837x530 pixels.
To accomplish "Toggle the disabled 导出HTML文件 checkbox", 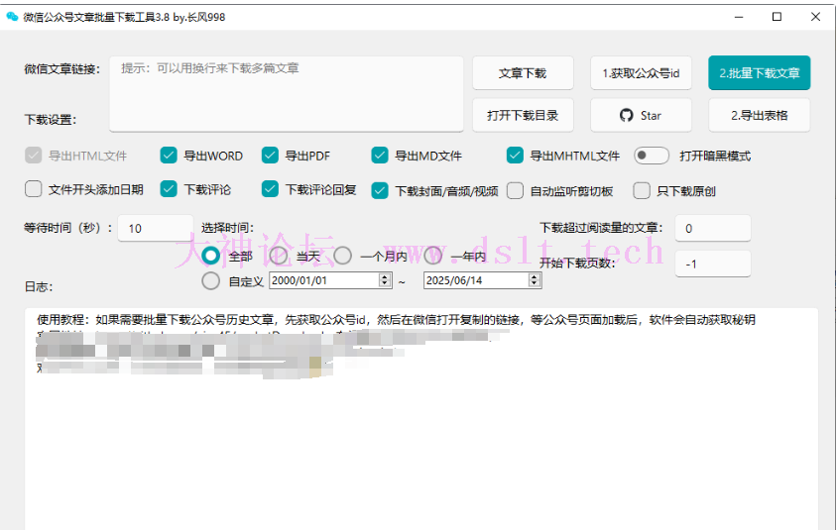I will coord(33,156).
